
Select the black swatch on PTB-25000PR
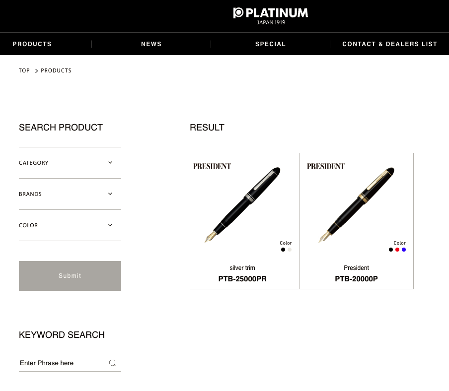pyautogui.click(x=283, y=250)
